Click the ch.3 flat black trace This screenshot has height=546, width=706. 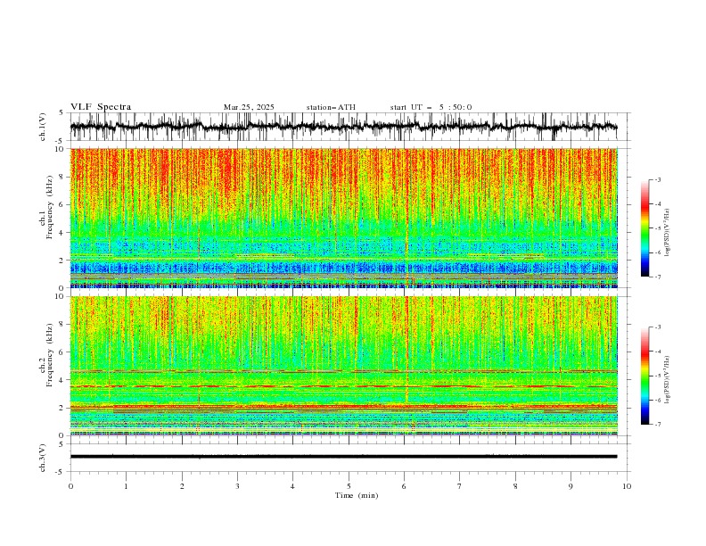coord(343,457)
